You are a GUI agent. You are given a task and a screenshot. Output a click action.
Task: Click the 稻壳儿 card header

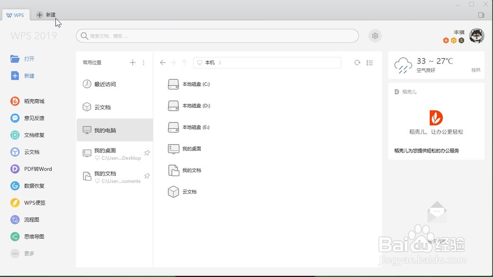pos(406,92)
